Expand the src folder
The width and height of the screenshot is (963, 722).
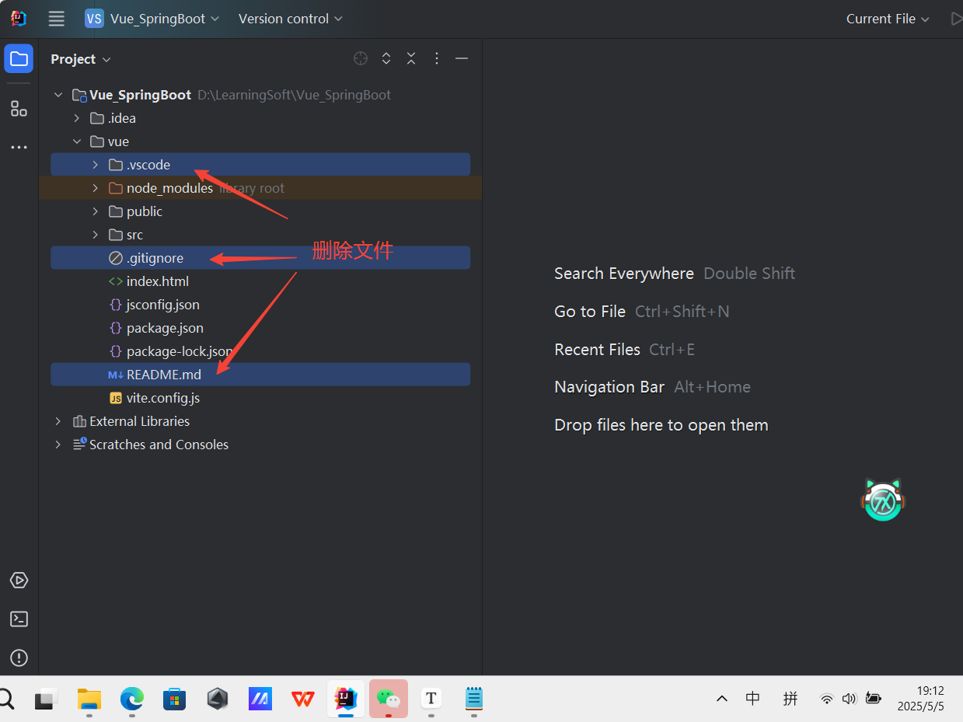click(x=95, y=234)
